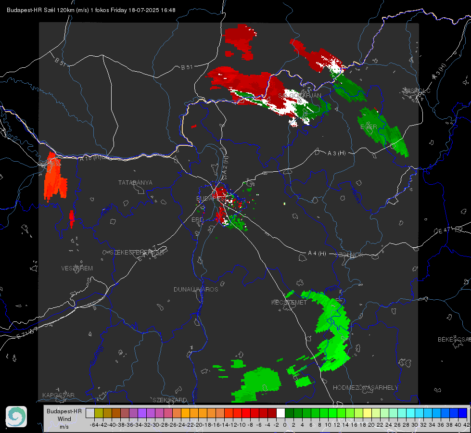Select the dark green swatch between 0 and 2
This screenshot has height=433, width=471.
tap(289, 413)
